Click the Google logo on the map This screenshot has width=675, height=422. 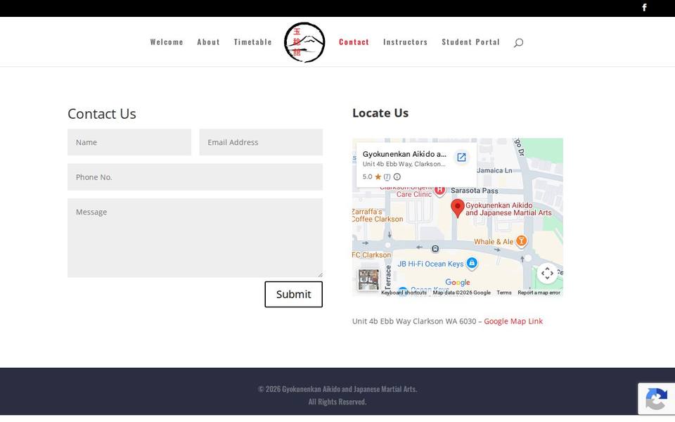[x=458, y=283]
